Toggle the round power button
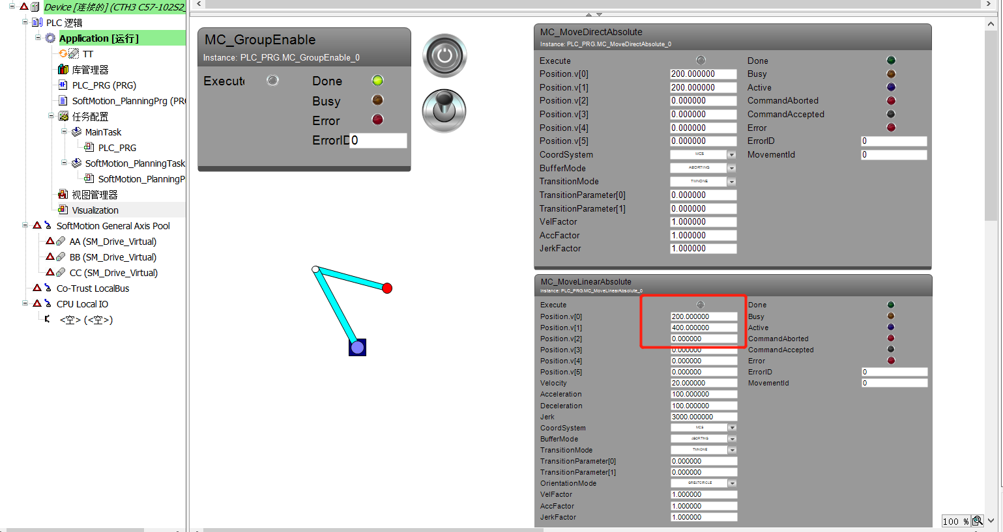 click(x=444, y=55)
